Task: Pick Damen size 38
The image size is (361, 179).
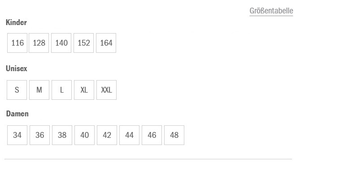Action: pos(62,135)
